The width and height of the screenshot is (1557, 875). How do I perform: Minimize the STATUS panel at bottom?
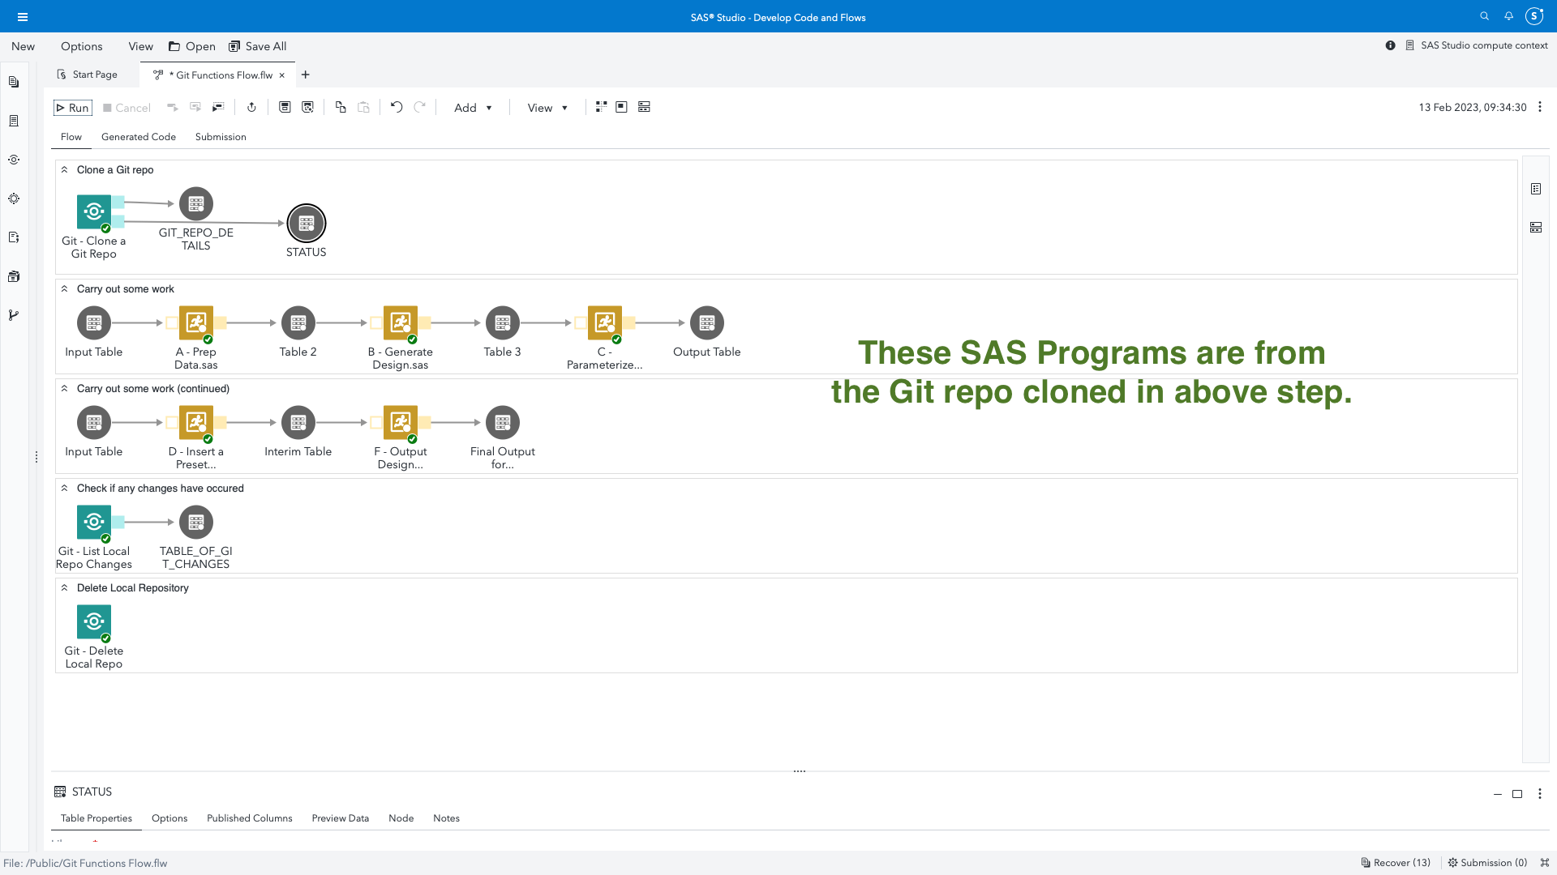tap(1499, 794)
